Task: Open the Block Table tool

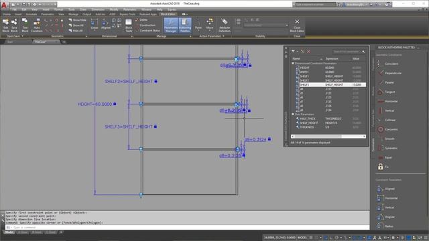Action: pos(129,25)
